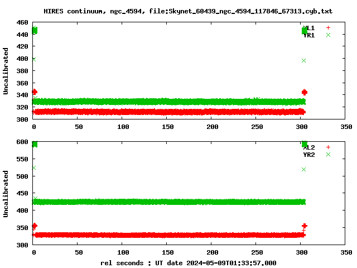Click the Uncalibrated label of the lower plot
This screenshot has height=268, width=357.
pos(6,194)
